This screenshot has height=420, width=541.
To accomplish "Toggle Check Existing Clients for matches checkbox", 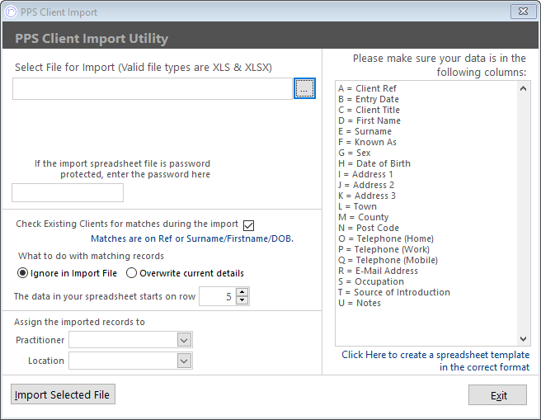I will click(x=248, y=225).
